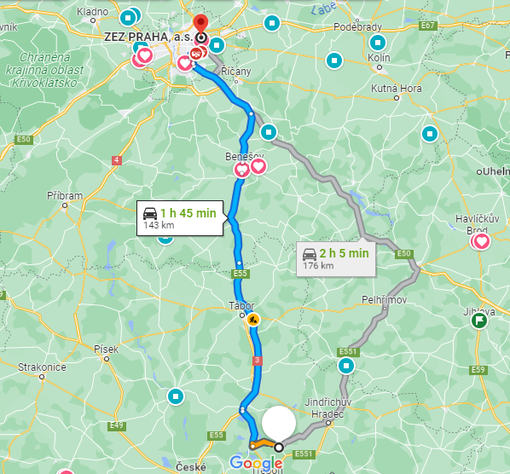Click the Google logo at the bottom
The width and height of the screenshot is (510, 474).
click(x=256, y=463)
